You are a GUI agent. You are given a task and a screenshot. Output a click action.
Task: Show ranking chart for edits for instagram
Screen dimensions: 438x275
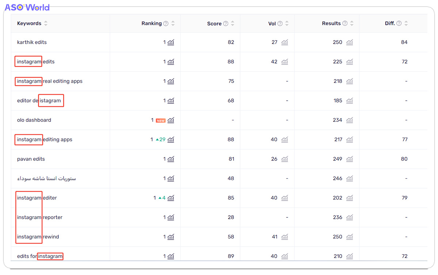click(171, 256)
